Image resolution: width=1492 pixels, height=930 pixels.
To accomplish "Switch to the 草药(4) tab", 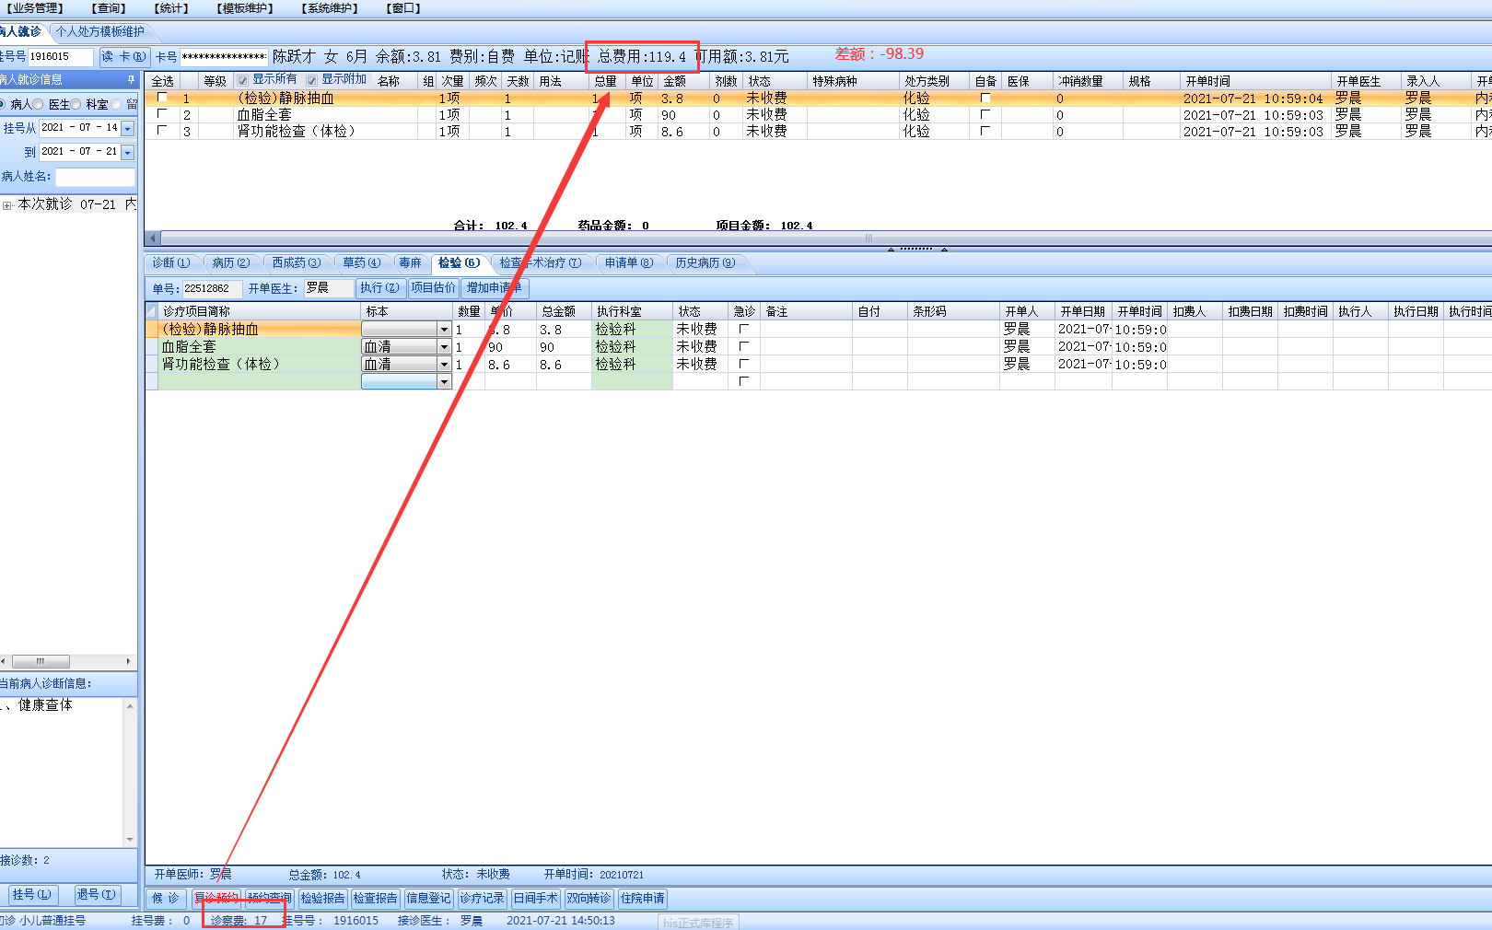I will [362, 263].
